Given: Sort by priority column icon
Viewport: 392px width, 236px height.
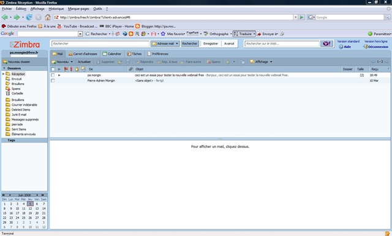Looking at the screenshot, I should click(x=71, y=69).
